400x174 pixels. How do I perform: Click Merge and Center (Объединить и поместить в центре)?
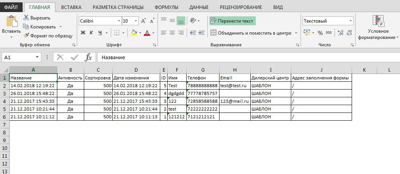251,33
